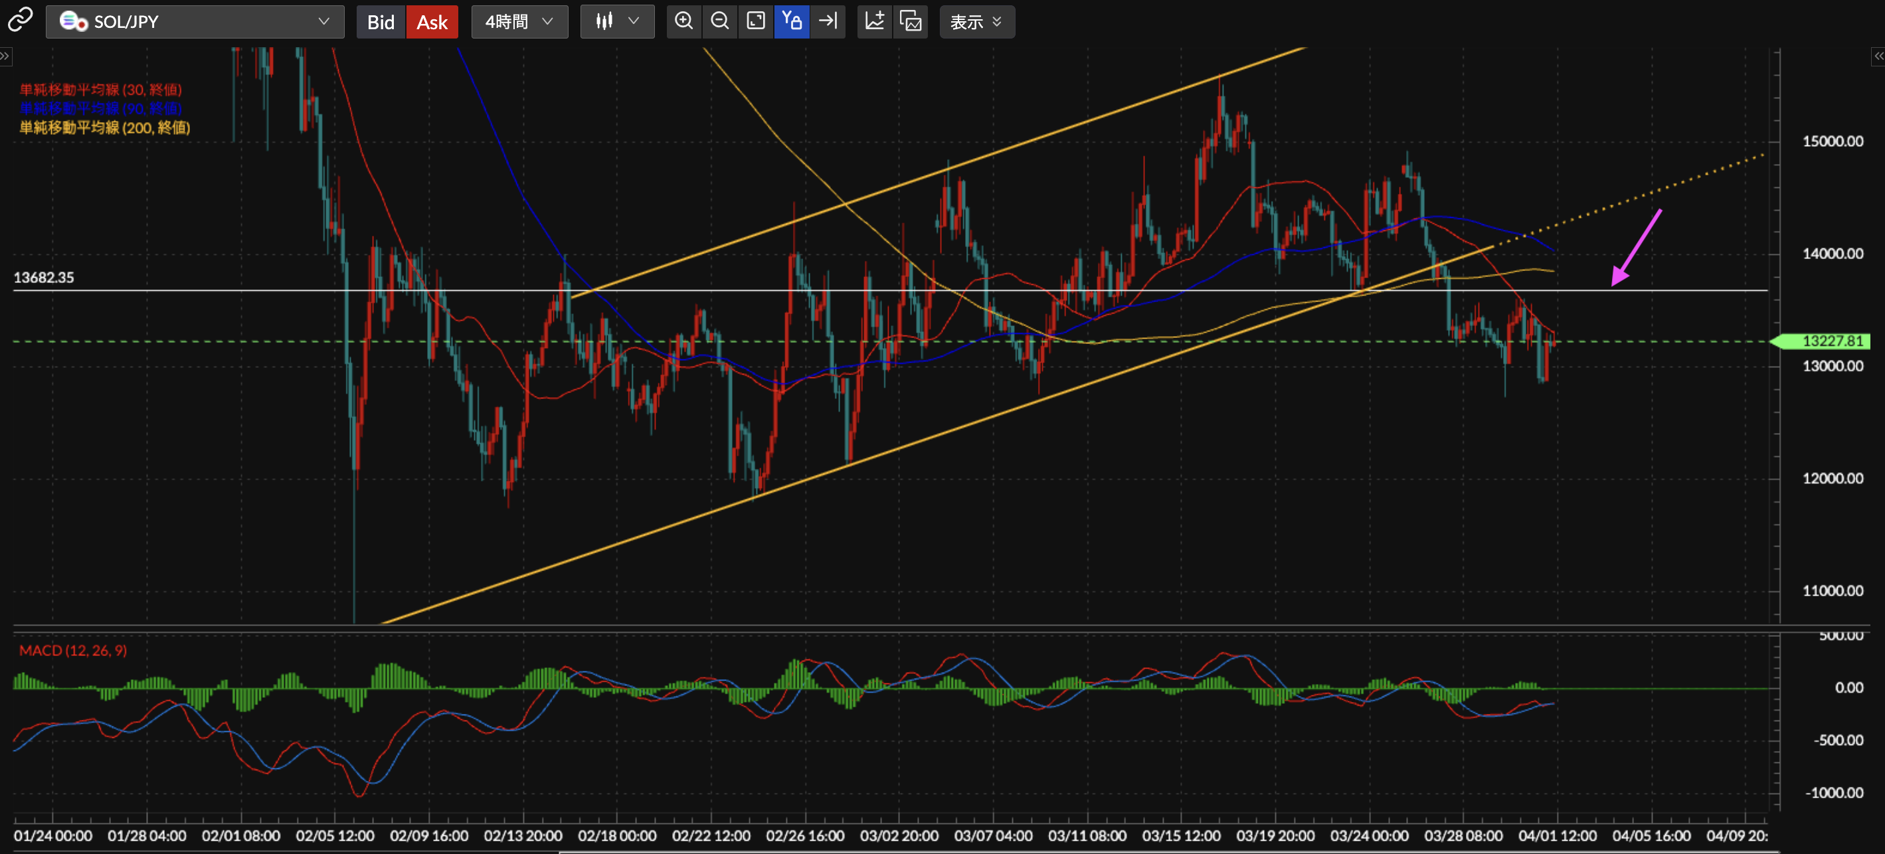This screenshot has height=854, width=1885.
Task: Click the chain link sync icon
Action: pos(20,21)
